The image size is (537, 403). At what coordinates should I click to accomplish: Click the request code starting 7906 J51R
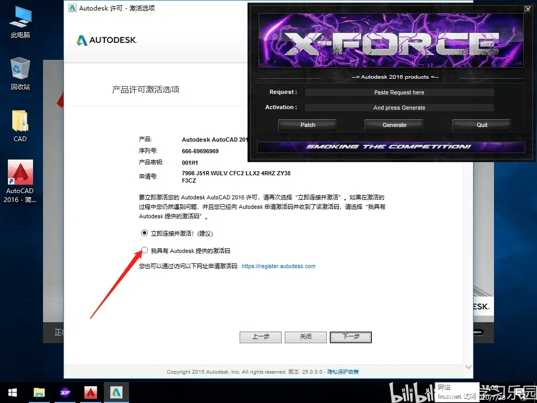[x=236, y=177]
